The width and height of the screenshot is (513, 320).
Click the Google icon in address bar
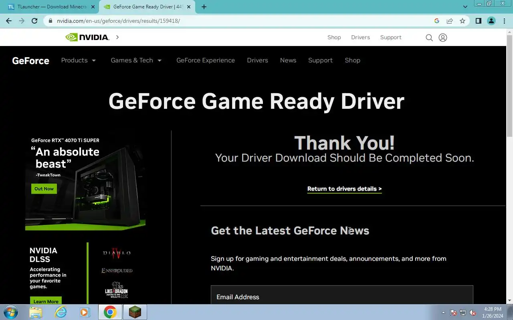[x=437, y=21]
